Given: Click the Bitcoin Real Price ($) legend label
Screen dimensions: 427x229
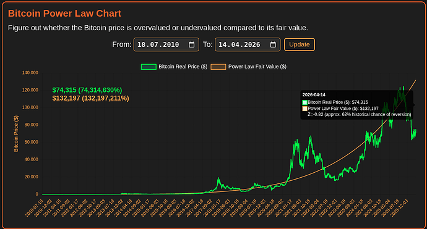Looking at the screenshot, I should 183,67.
